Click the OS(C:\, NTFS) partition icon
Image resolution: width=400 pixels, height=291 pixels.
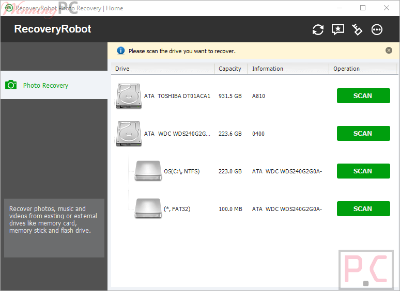(148, 171)
